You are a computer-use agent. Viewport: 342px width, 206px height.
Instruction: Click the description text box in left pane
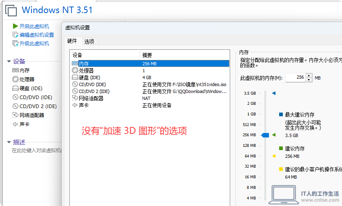pos(37,151)
